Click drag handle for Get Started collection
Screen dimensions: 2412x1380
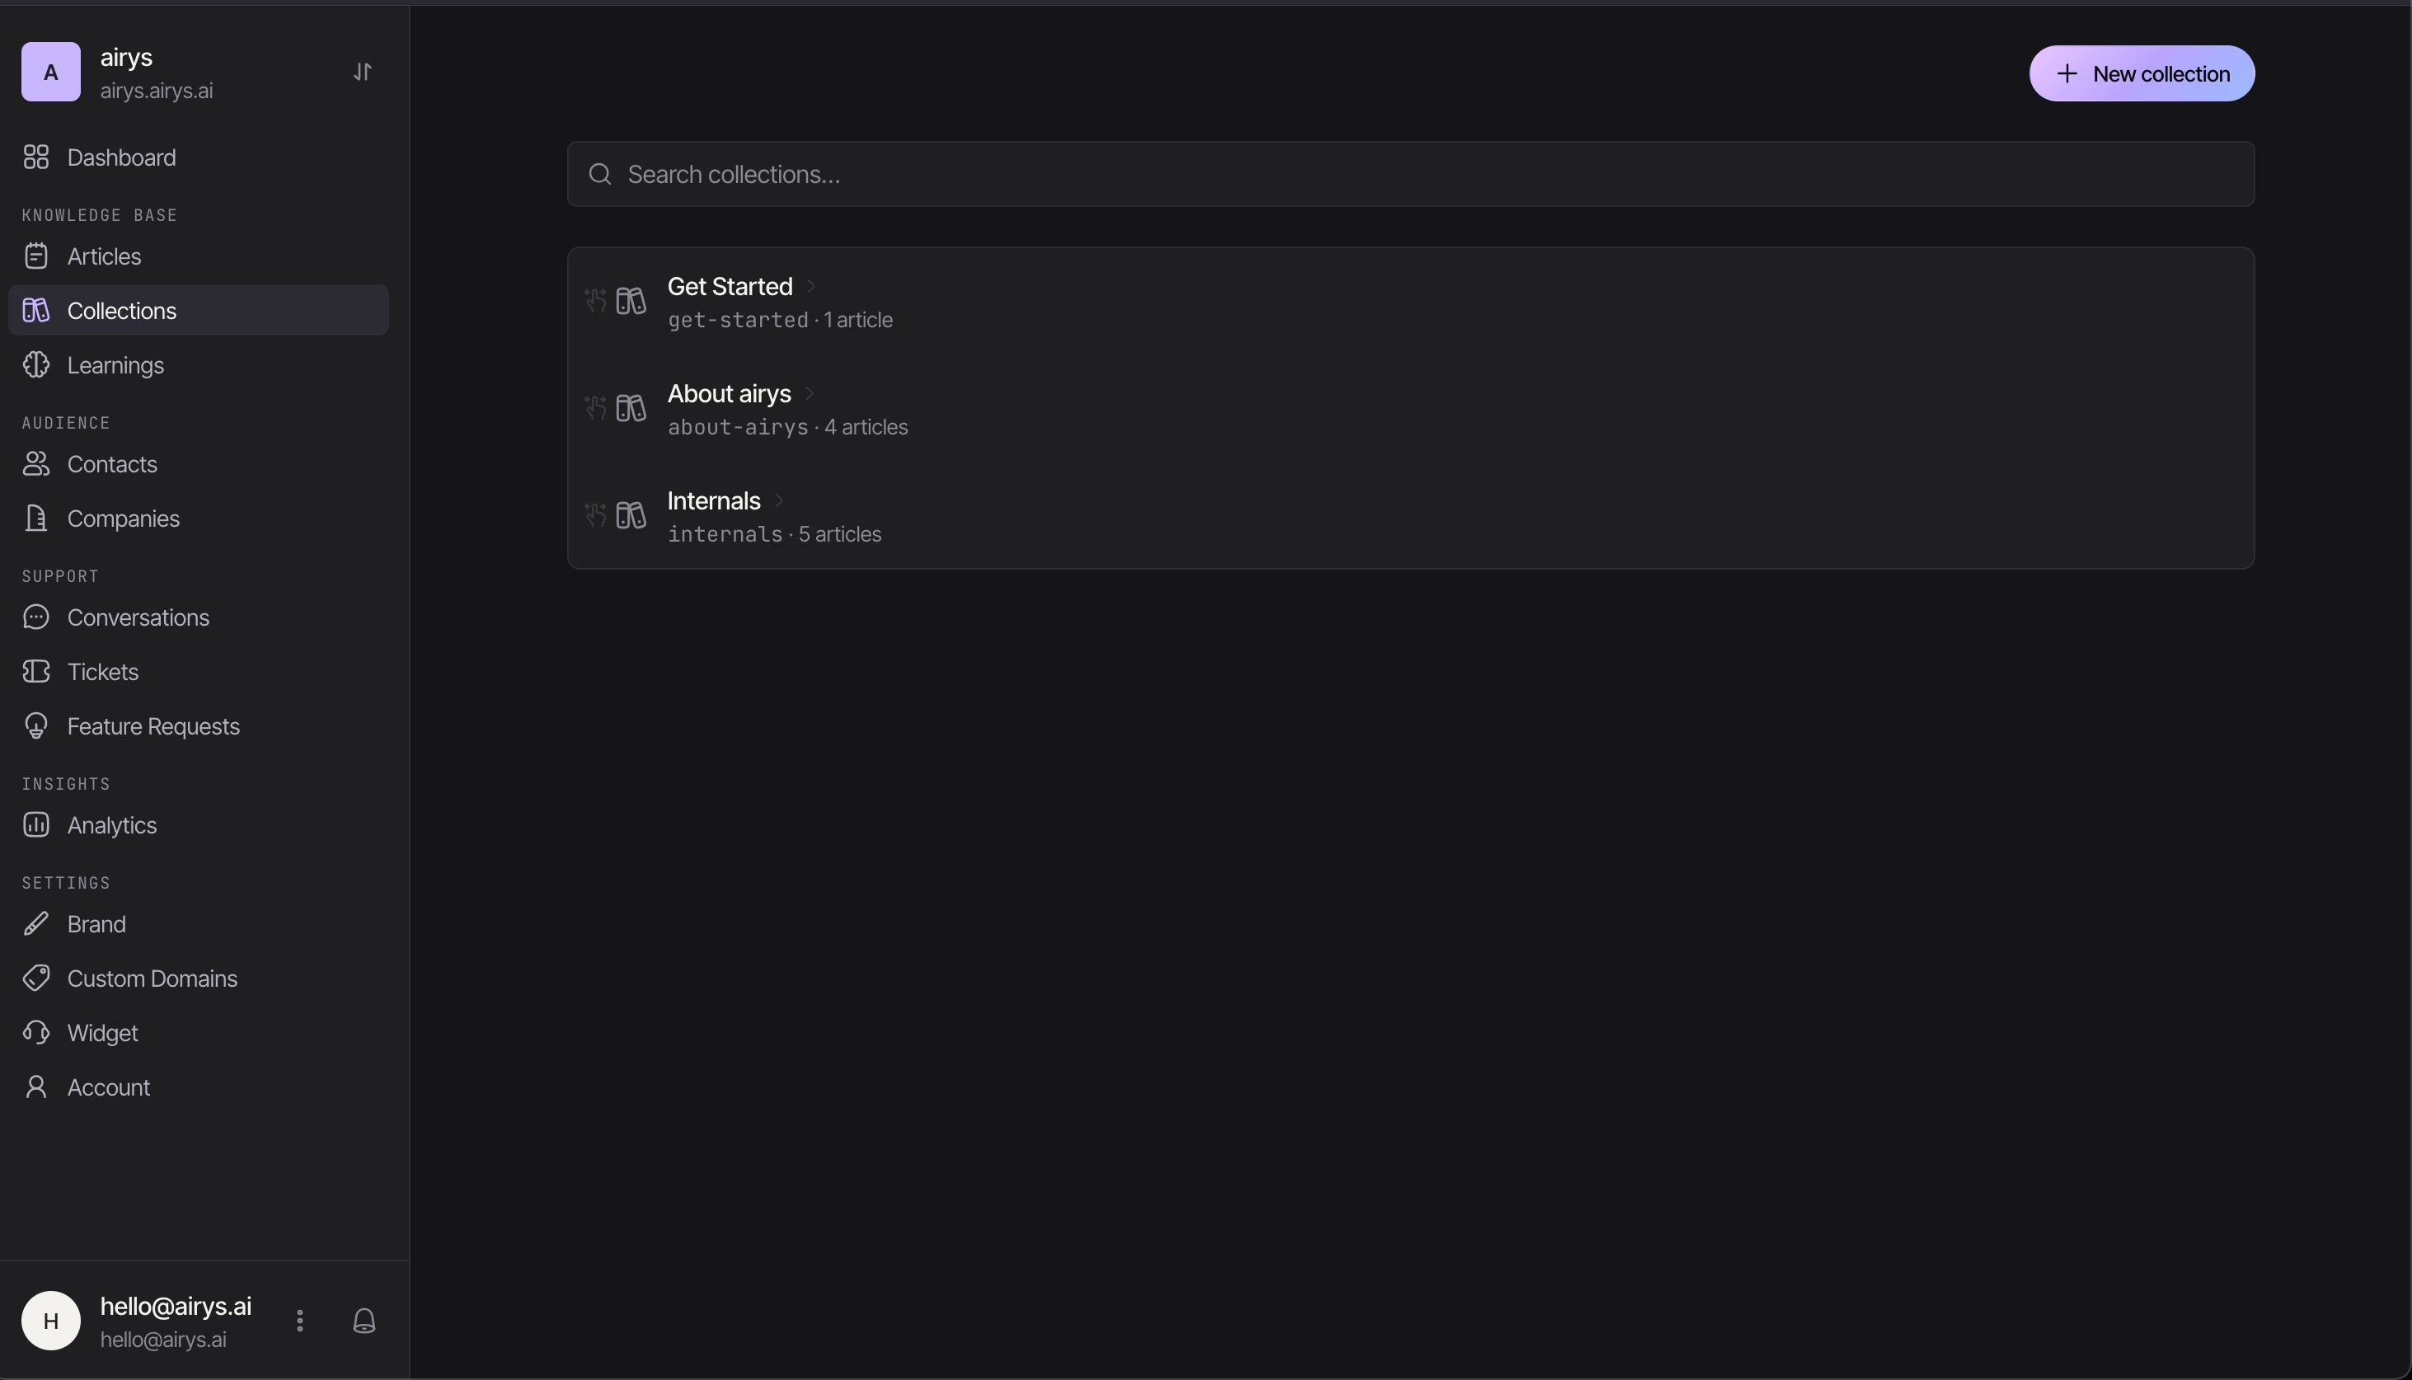[x=595, y=300]
